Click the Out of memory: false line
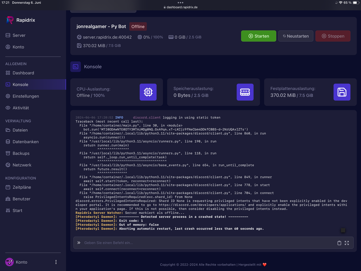This screenshot has height=271, width=361. (117, 225)
